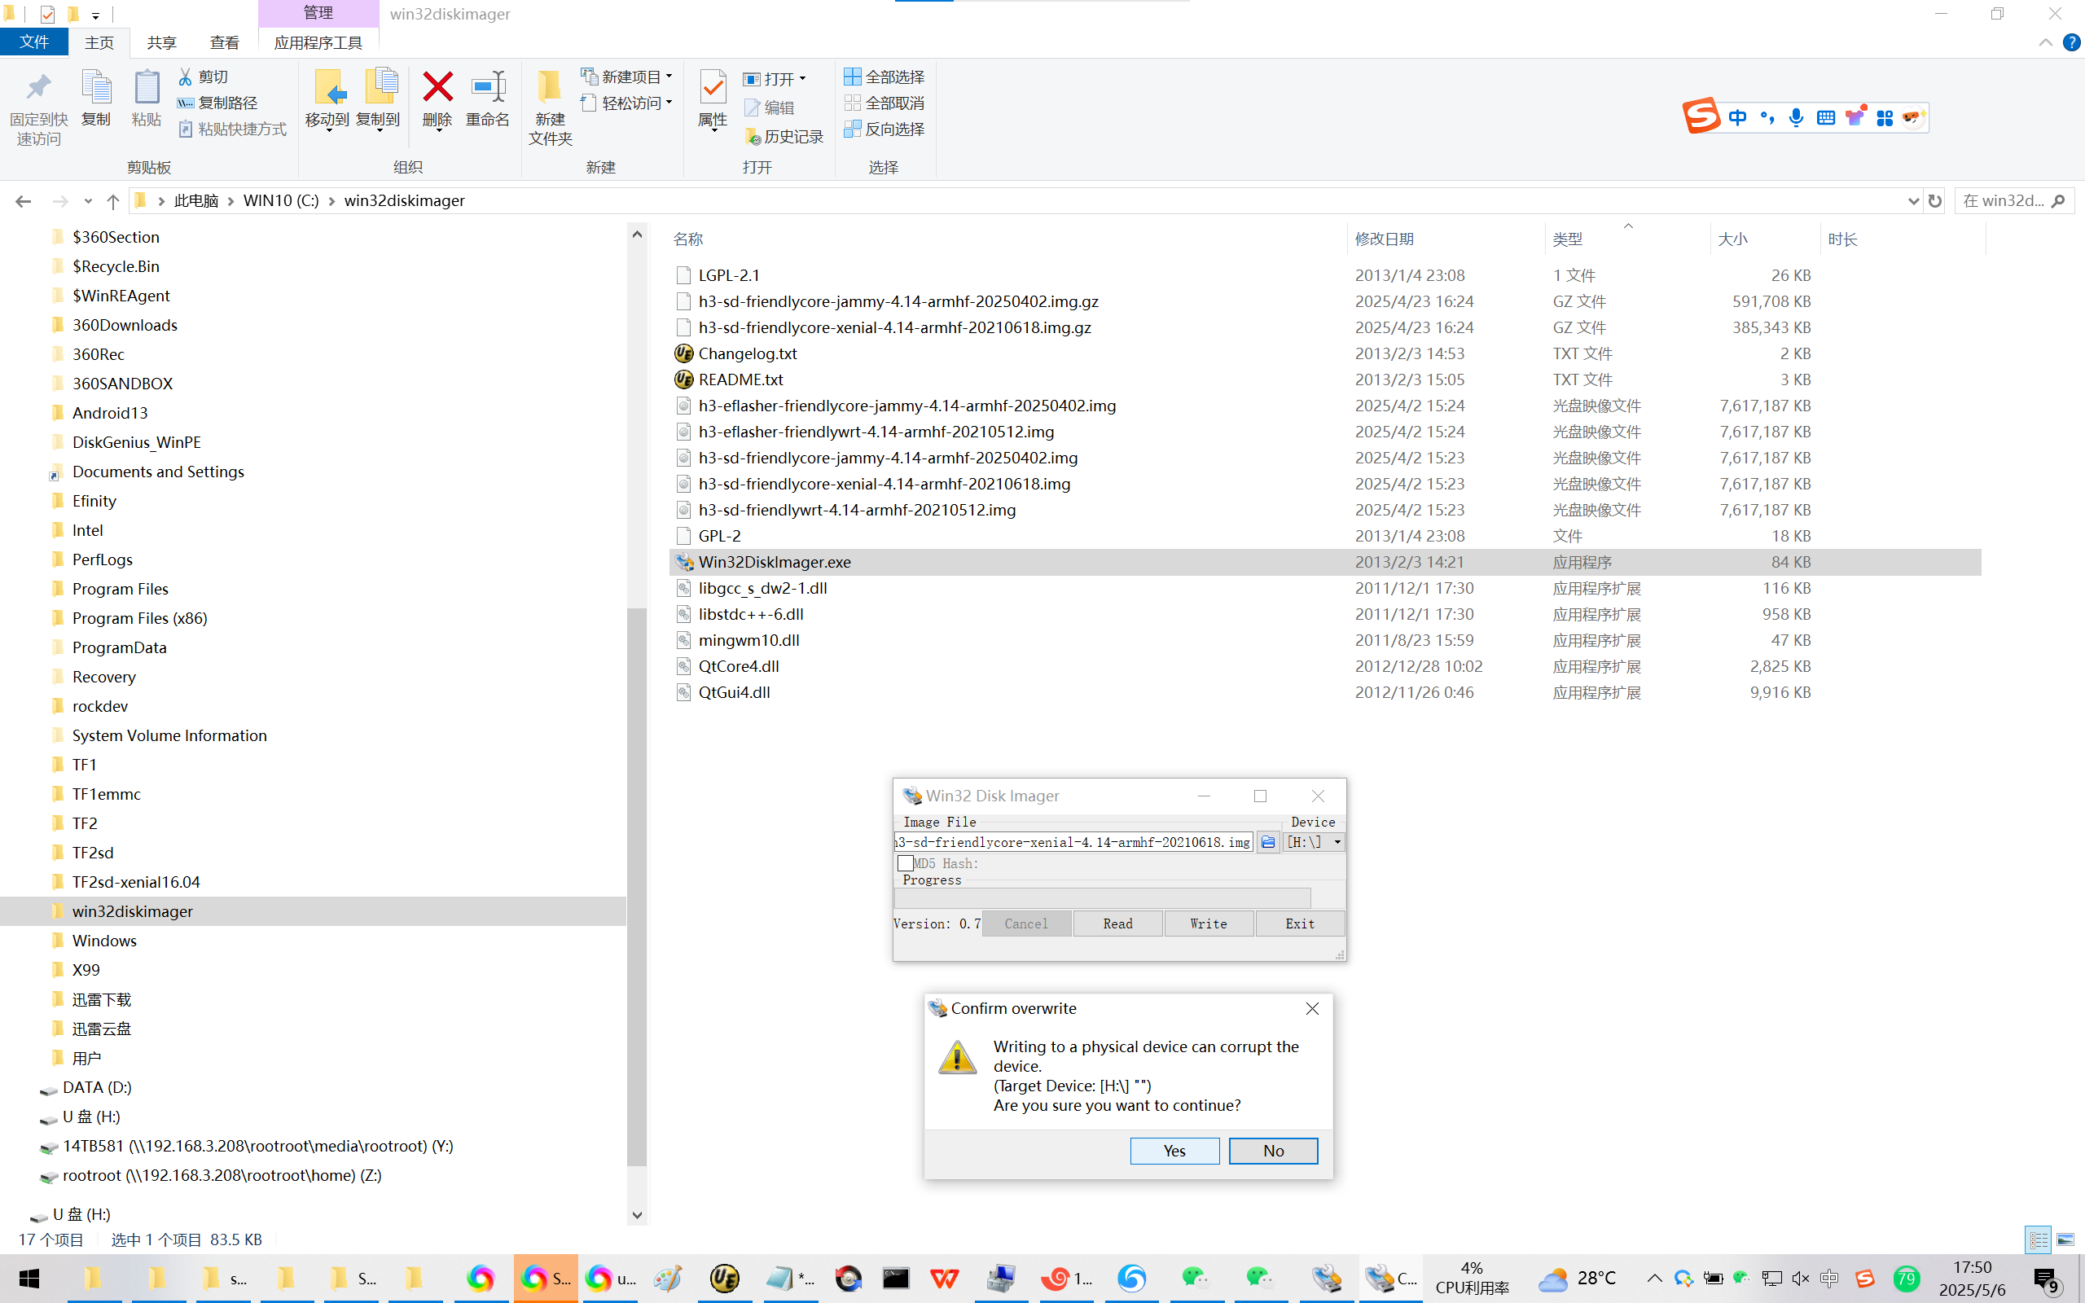
Task: Click No in Confirm overwrite dialog
Action: pos(1272,1151)
